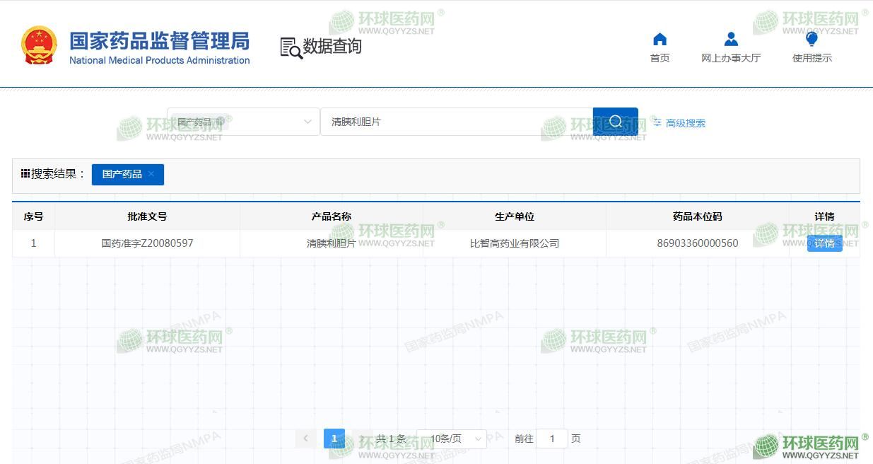Image resolution: width=873 pixels, height=464 pixels.
Task: Click manufacturer 比智高药业有限公司 cell
Action: (514, 243)
